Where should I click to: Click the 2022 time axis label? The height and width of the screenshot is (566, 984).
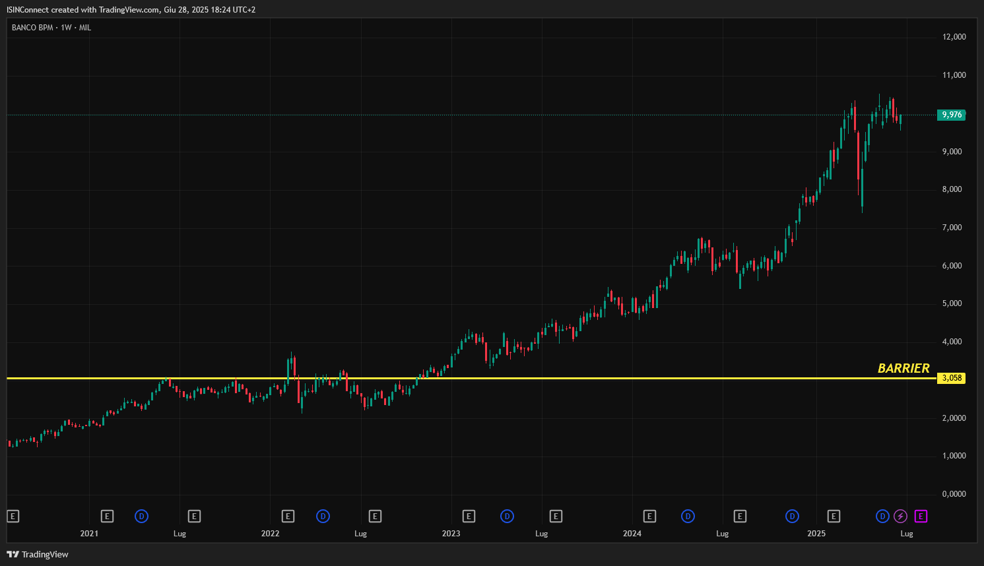[x=270, y=534]
